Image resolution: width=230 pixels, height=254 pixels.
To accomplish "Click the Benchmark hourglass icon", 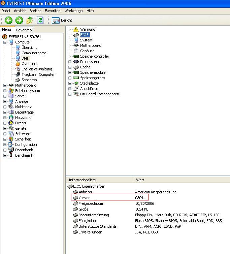I will click(x=11, y=155).
